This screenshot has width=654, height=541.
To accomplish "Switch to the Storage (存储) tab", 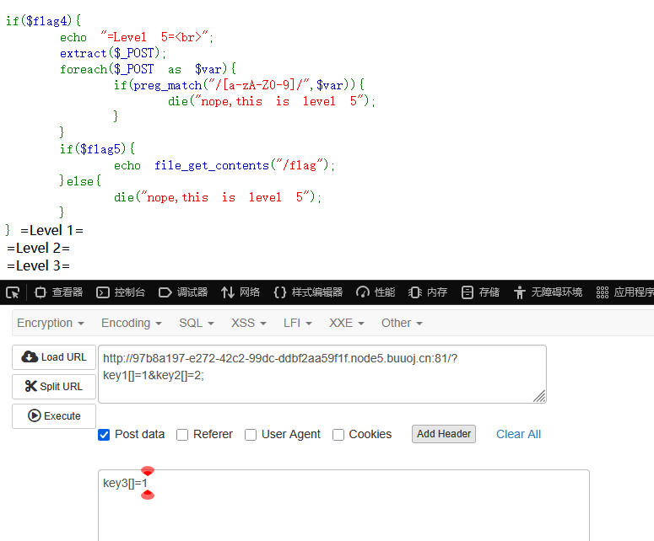I will (480, 292).
